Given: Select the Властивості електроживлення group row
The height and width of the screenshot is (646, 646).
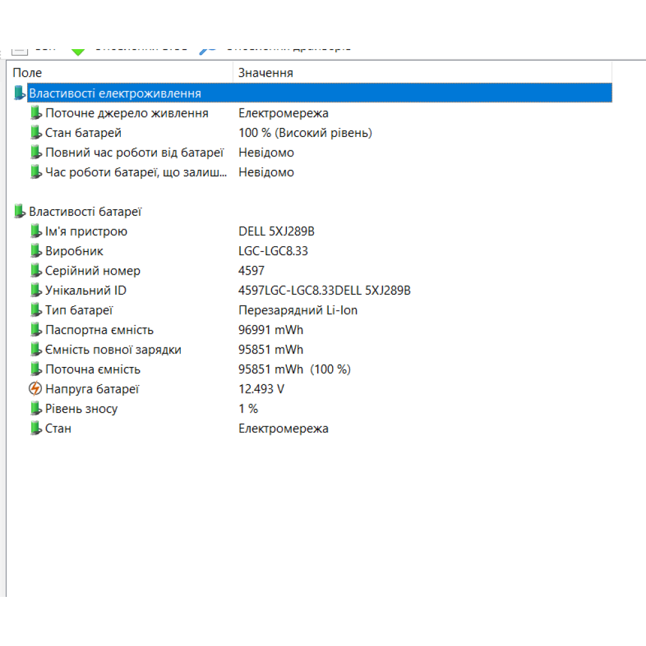Looking at the screenshot, I should (320, 92).
